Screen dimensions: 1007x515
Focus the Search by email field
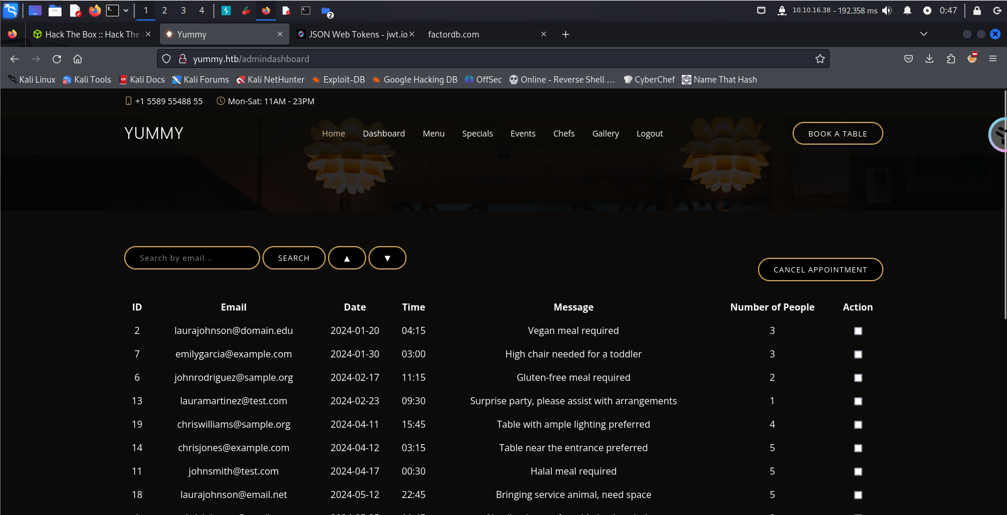192,258
